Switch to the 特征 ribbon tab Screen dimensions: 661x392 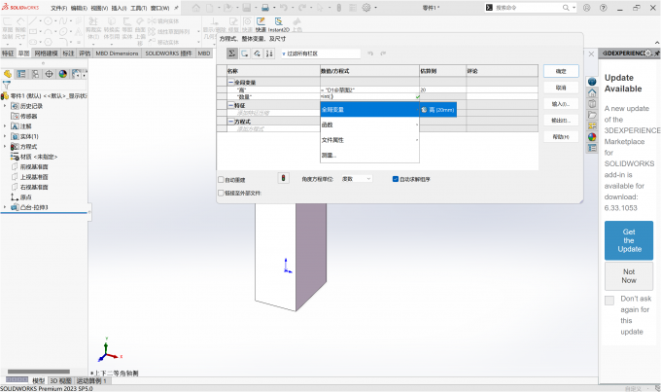pos(8,53)
